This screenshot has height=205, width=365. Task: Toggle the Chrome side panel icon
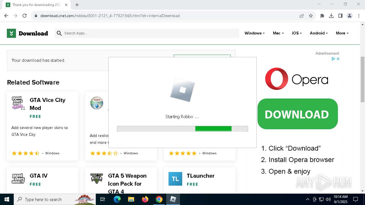pos(340,16)
